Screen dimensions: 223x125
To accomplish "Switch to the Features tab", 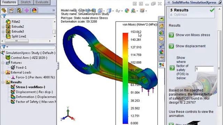I will pos(9,2).
